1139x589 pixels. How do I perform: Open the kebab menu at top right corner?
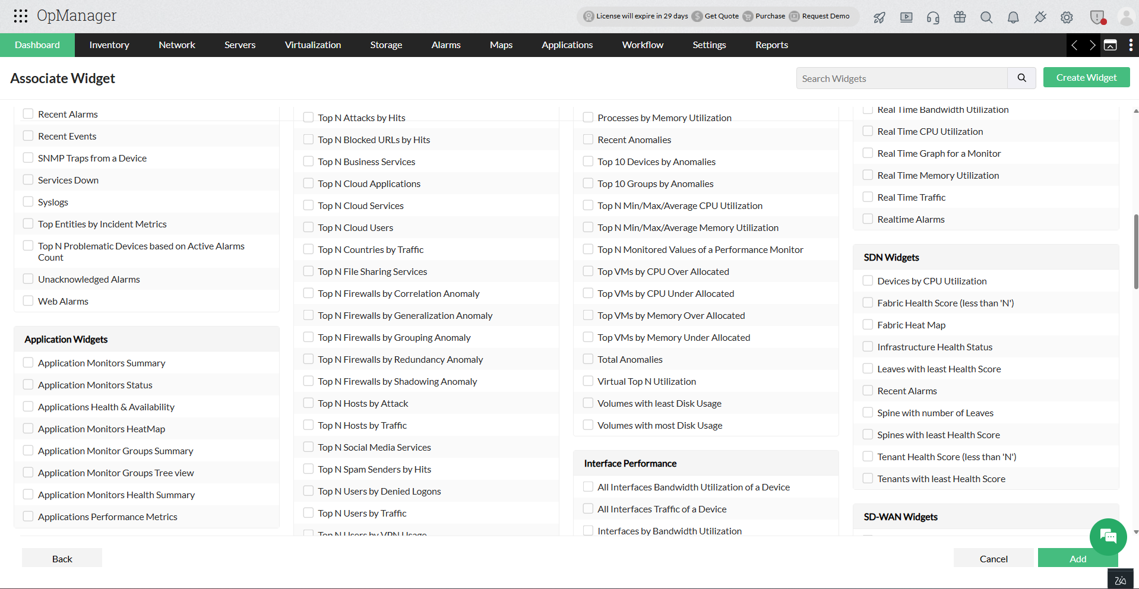pos(1131,45)
